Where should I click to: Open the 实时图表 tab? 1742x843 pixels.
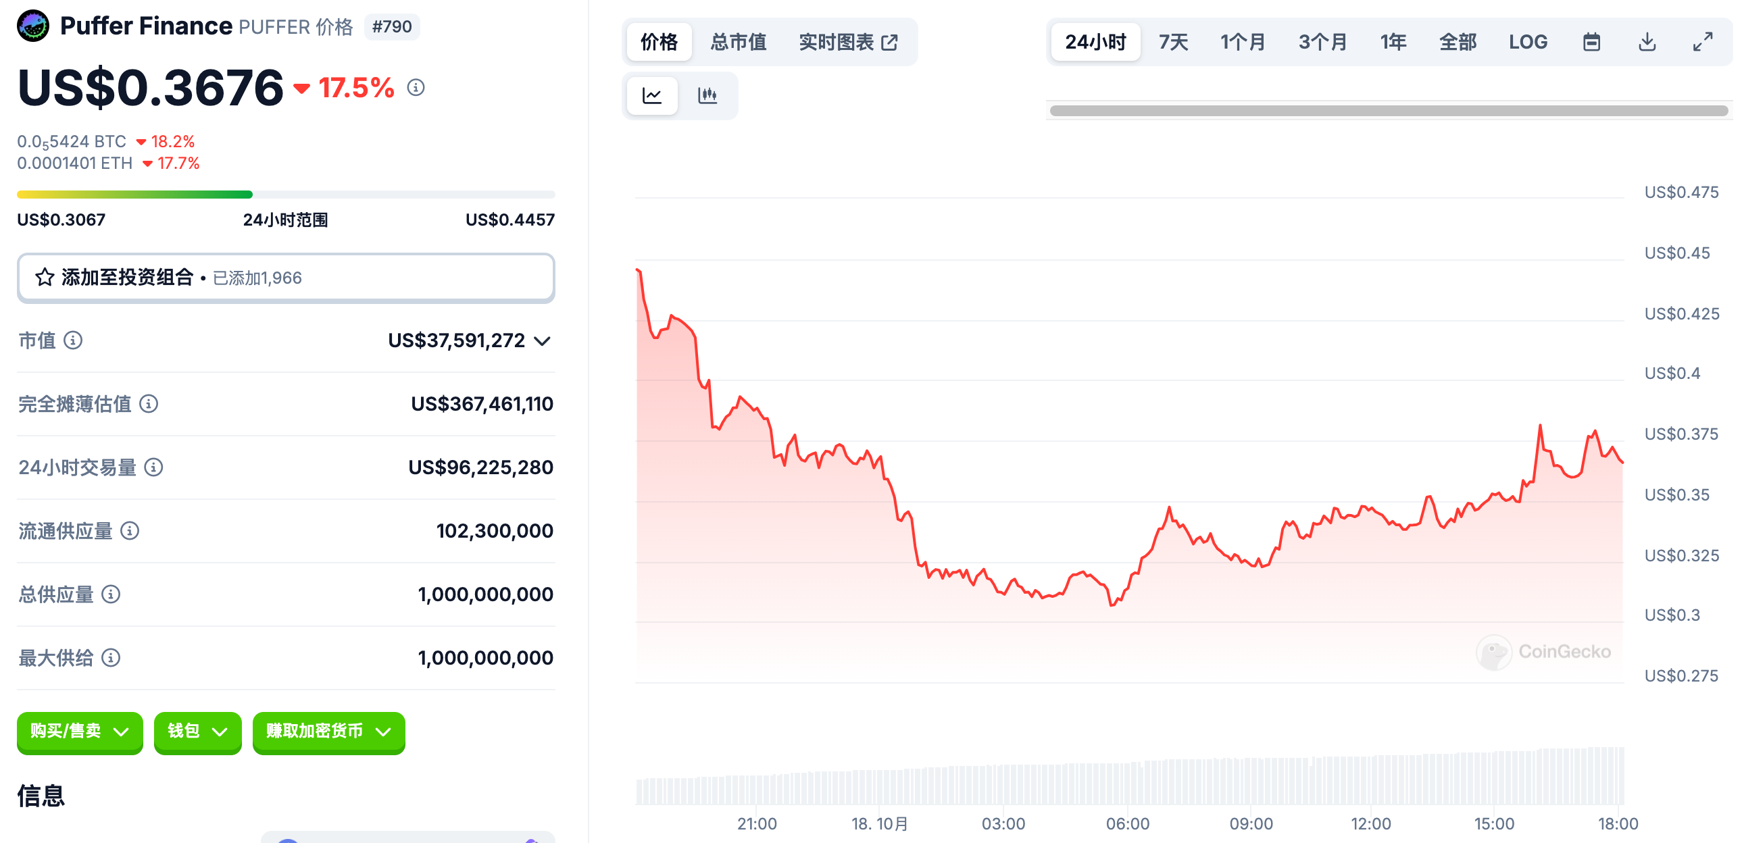click(848, 42)
